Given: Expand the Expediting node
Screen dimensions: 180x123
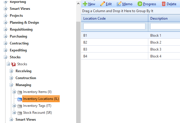Looking at the screenshot, I should [x=5, y=50].
